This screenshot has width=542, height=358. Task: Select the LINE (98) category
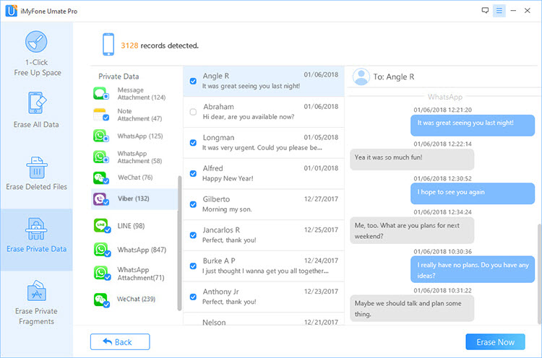pyautogui.click(x=134, y=226)
